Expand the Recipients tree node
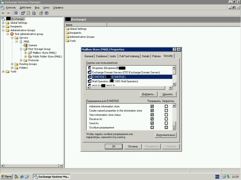The width and height of the screenshot is (241, 180). pos(3,27)
